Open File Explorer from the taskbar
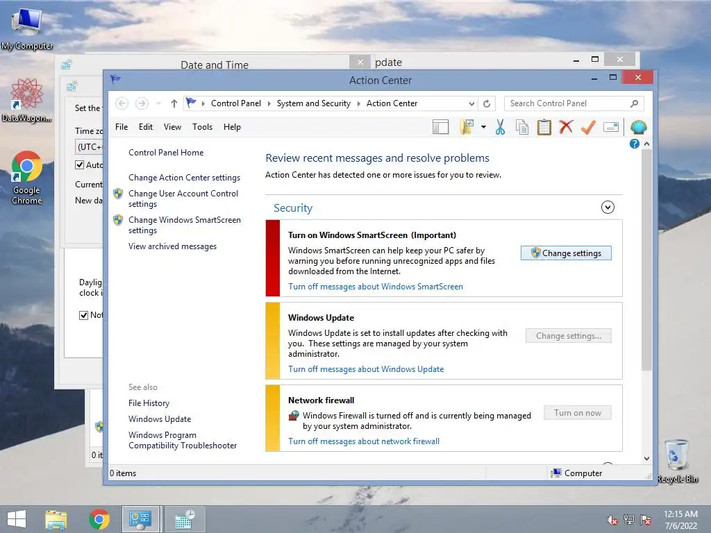Screen dimensions: 711x533 tap(56, 519)
